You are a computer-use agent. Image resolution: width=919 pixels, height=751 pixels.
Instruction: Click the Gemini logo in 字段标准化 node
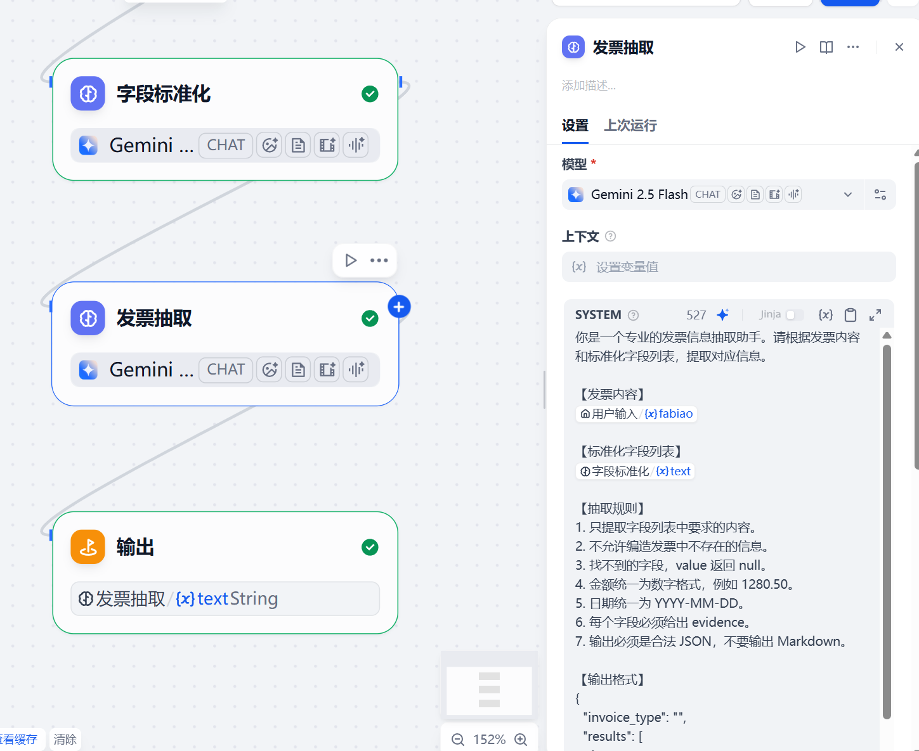tap(88, 145)
